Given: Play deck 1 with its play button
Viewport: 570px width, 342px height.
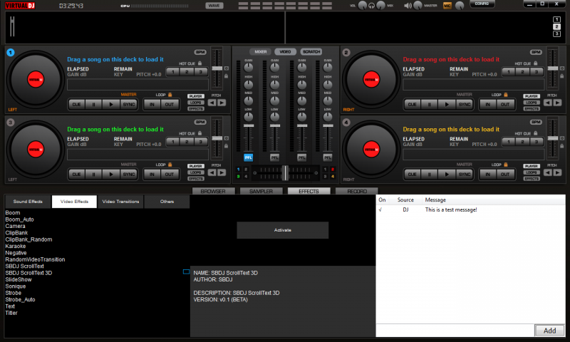Looking at the screenshot, I should click(x=111, y=104).
